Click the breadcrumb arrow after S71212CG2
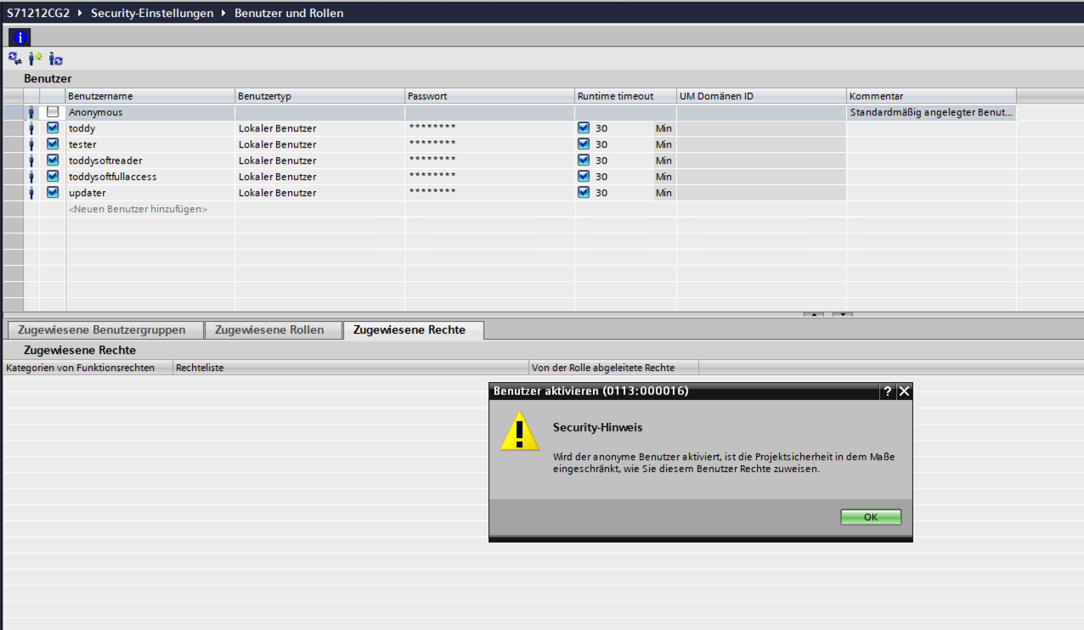The image size is (1084, 630). 81,14
